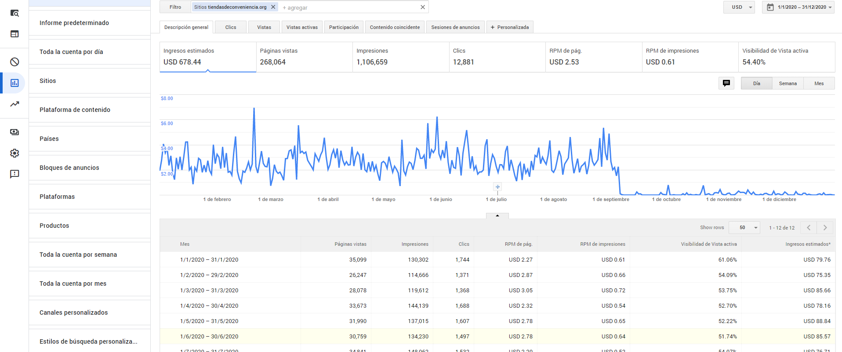
Task: Click the feedback speech-bubble sidebar icon
Action: point(15,174)
